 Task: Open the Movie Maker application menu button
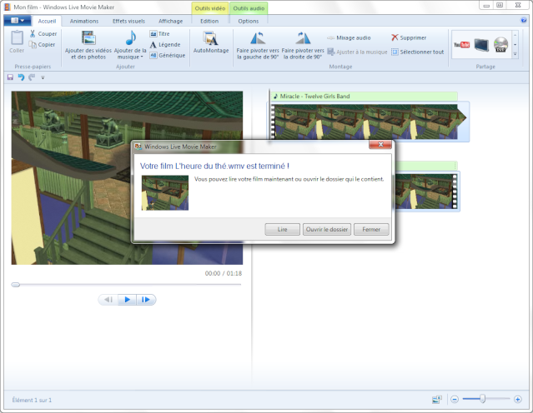pos(18,21)
